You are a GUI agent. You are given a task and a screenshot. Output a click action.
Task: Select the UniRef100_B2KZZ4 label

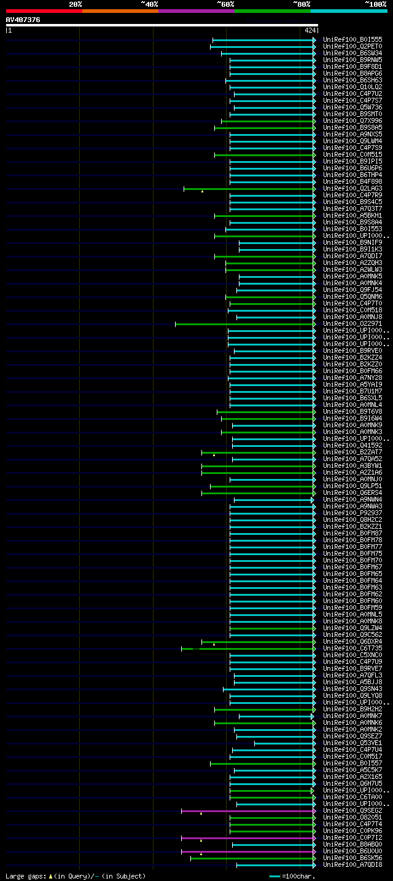[352, 357]
